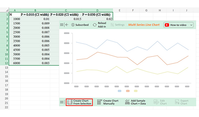The image size is (199, 117).
Task: Click the 'P = 0.010 (CI width)' header cell
Action: coord(35,15)
